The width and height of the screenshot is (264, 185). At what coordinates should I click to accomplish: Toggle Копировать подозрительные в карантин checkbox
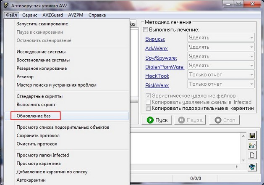[x=148, y=108]
